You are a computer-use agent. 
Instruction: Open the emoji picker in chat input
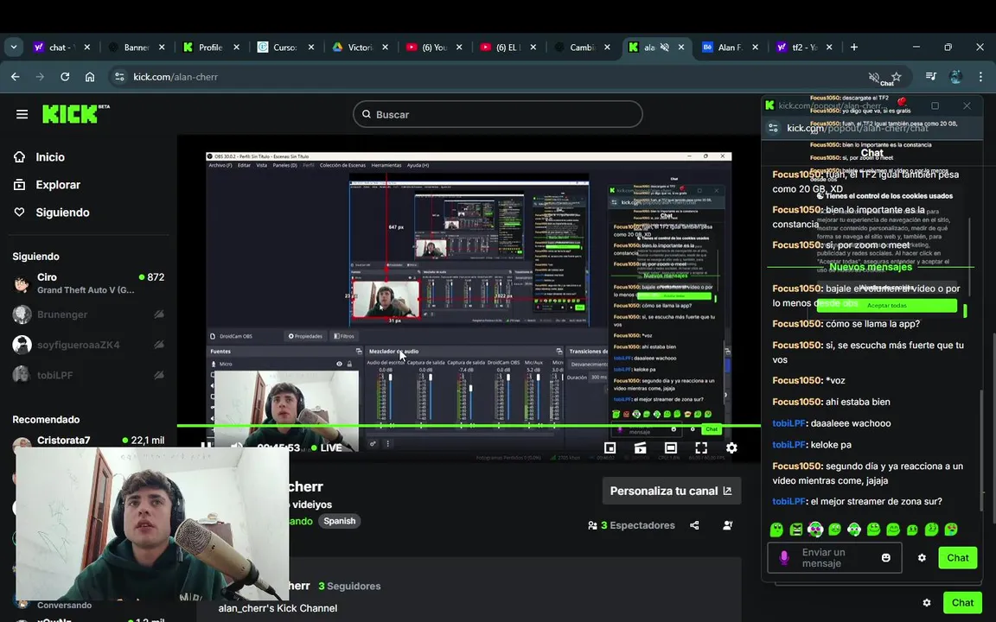886,558
